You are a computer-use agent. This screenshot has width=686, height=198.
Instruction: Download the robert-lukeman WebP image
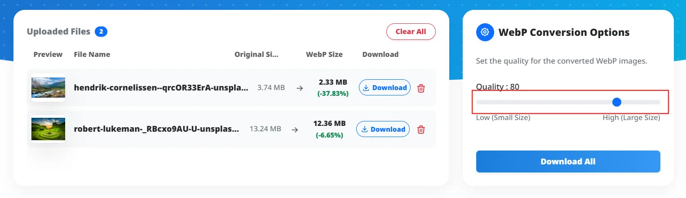click(383, 129)
